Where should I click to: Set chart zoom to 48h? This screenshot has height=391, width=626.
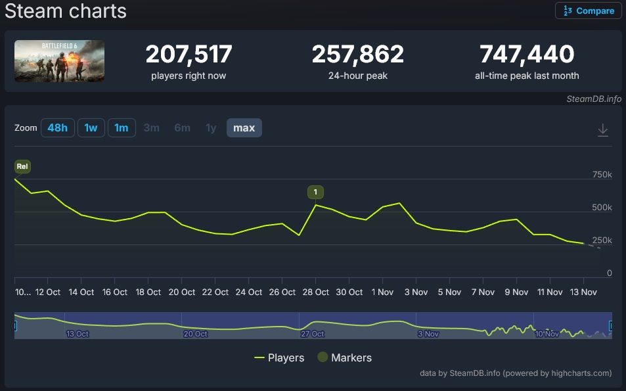coord(57,127)
